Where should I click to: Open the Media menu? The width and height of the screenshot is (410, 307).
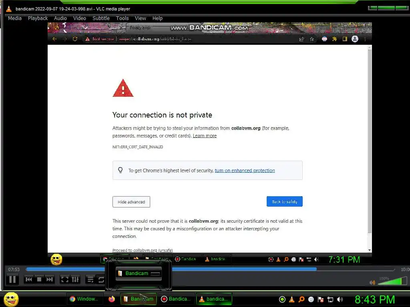(x=15, y=18)
